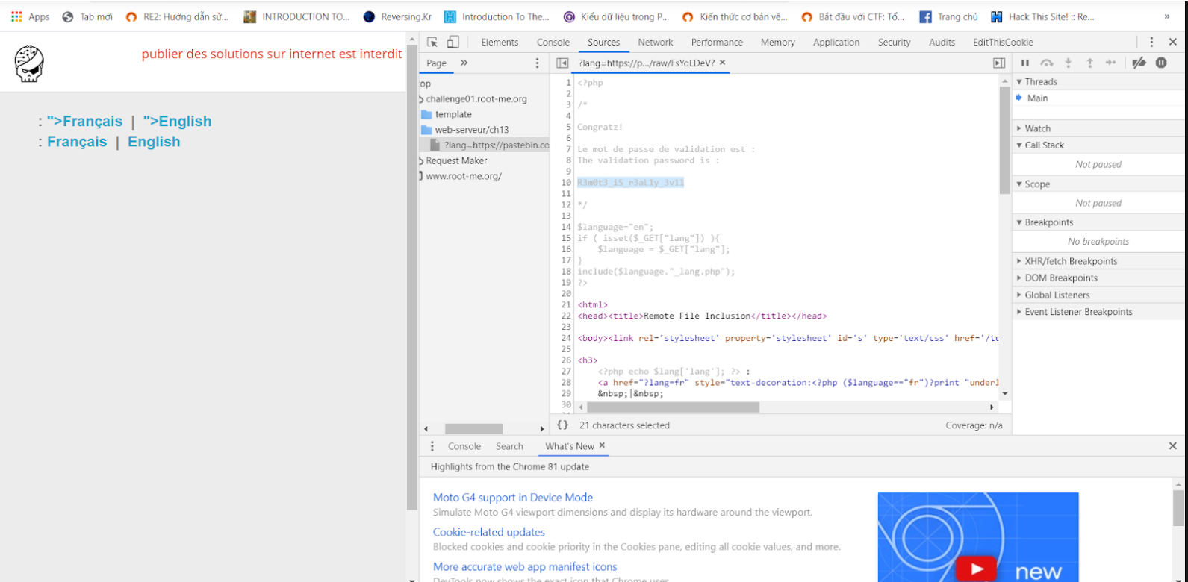Click the pretty print braces icon

pos(562,425)
